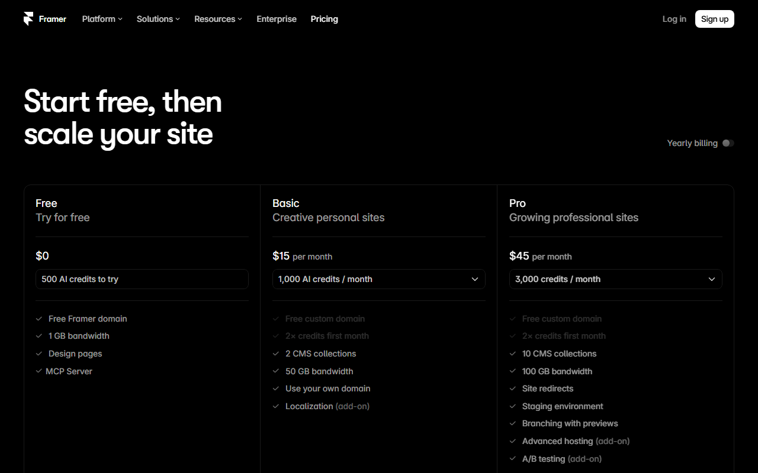
Task: Click the checkmark beside Design pages
Action: pyautogui.click(x=39, y=354)
